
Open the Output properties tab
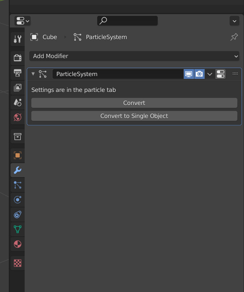pos(18,73)
